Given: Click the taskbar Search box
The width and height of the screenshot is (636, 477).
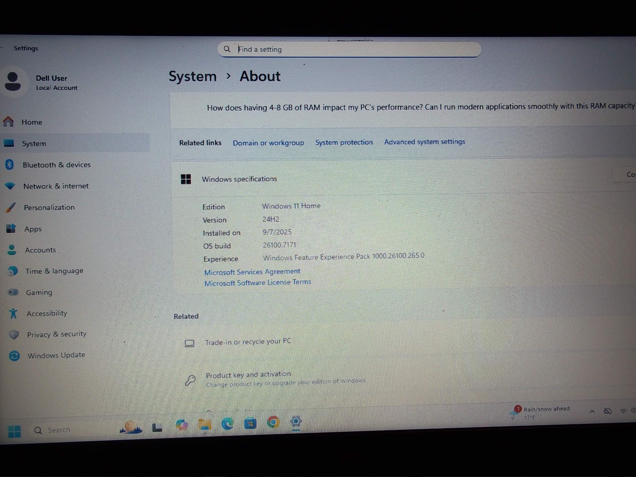Looking at the screenshot, I should click(59, 430).
